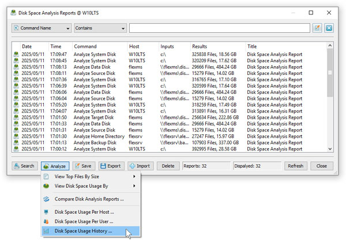Click the edit filter icon button
This screenshot has width=346, height=242.
pos(317,28)
